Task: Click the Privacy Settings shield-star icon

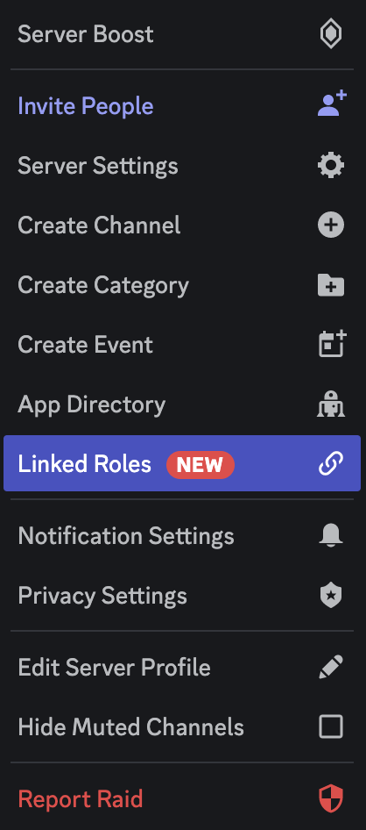Action: tap(331, 596)
